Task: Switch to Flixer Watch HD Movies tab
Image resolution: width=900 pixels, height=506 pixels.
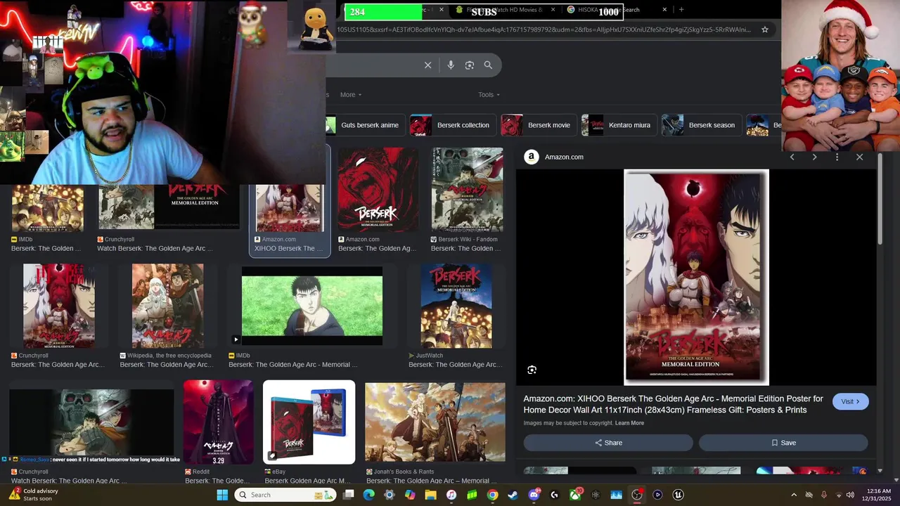Action: (503, 10)
